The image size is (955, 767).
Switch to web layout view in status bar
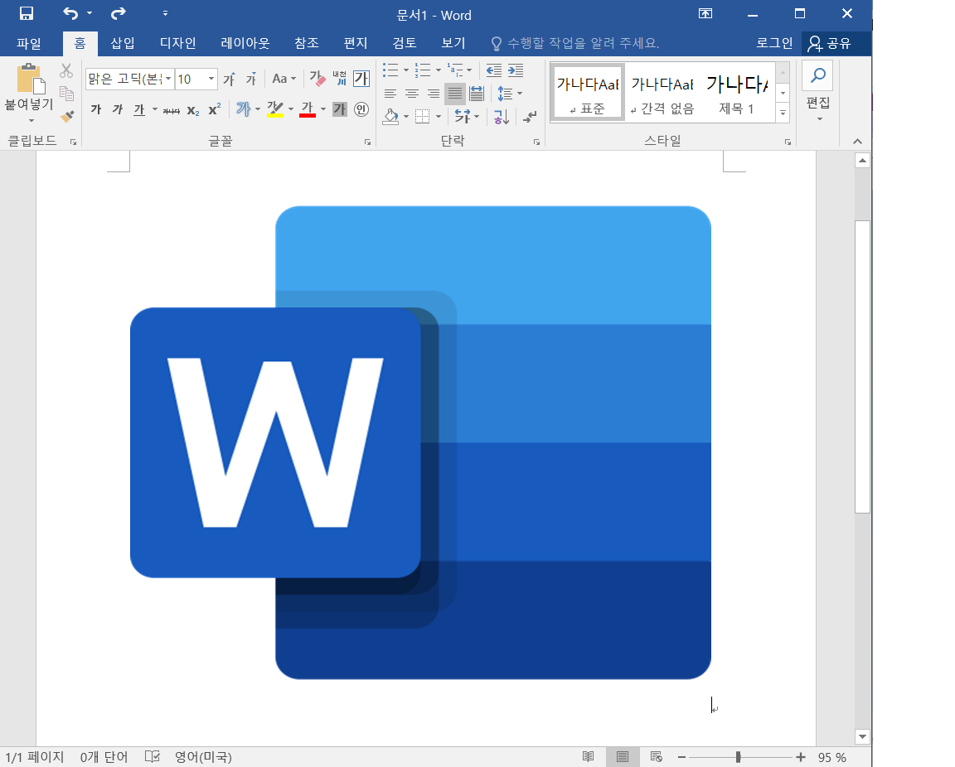coord(656,757)
